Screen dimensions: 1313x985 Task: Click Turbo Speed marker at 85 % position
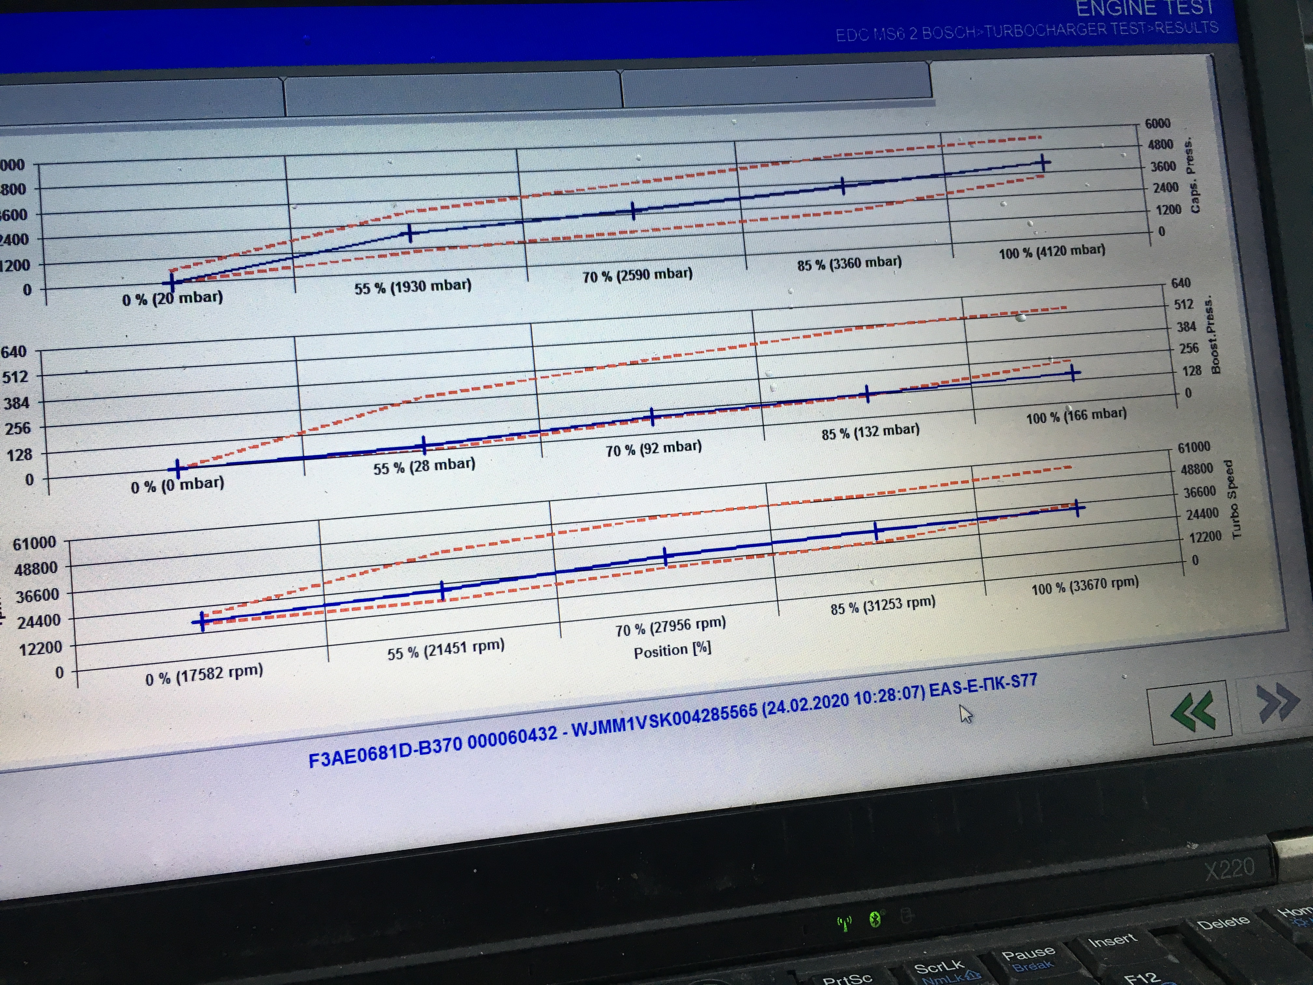pos(876,530)
